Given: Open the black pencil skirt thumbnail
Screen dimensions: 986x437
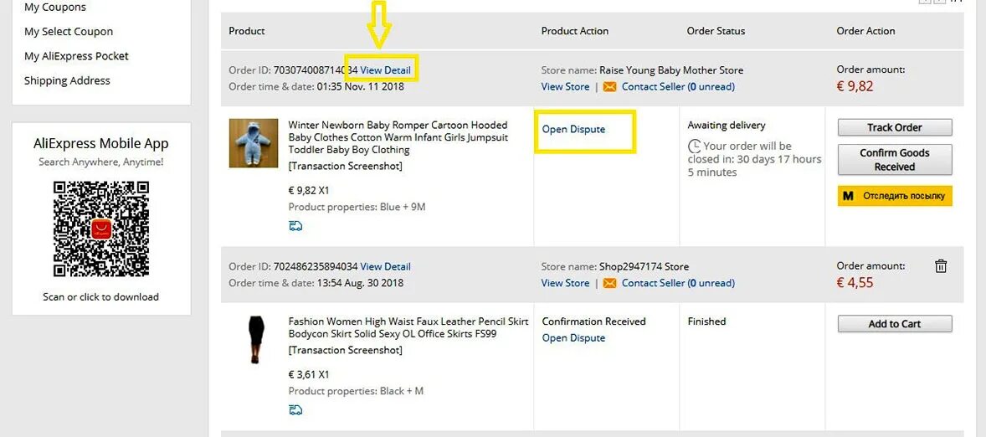Looking at the screenshot, I should (254, 339).
